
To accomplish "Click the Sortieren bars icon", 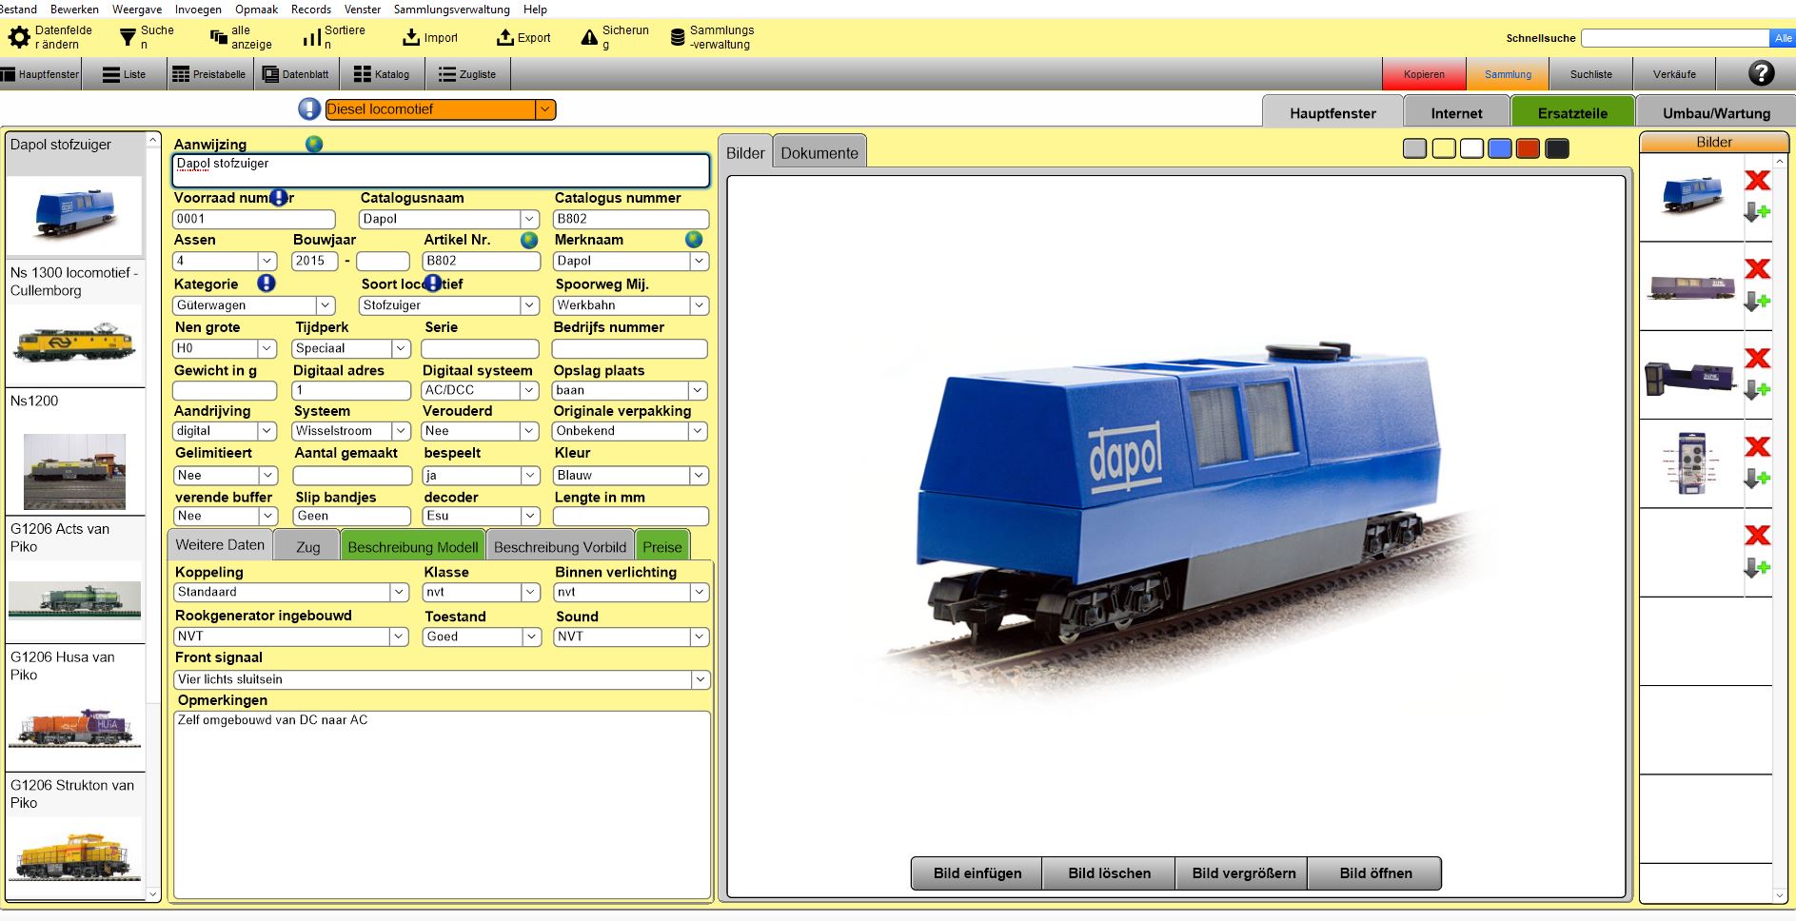I will pos(311,38).
